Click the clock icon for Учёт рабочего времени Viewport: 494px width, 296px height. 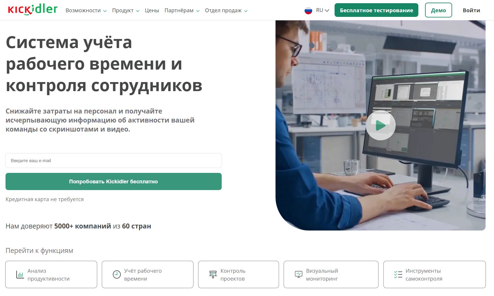[117, 274]
